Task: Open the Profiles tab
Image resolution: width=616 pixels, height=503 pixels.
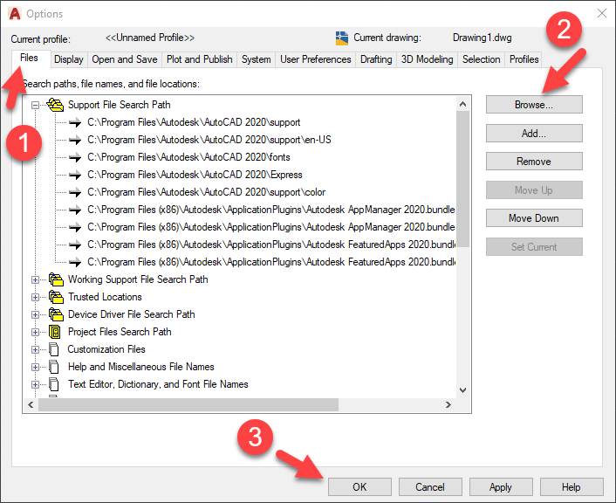Action: click(x=524, y=59)
